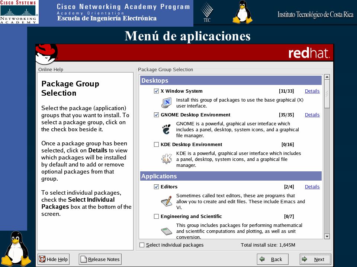Screen dimensions: 357x267
Task: Click the redhat wordmark in the banner
Action: (309, 53)
